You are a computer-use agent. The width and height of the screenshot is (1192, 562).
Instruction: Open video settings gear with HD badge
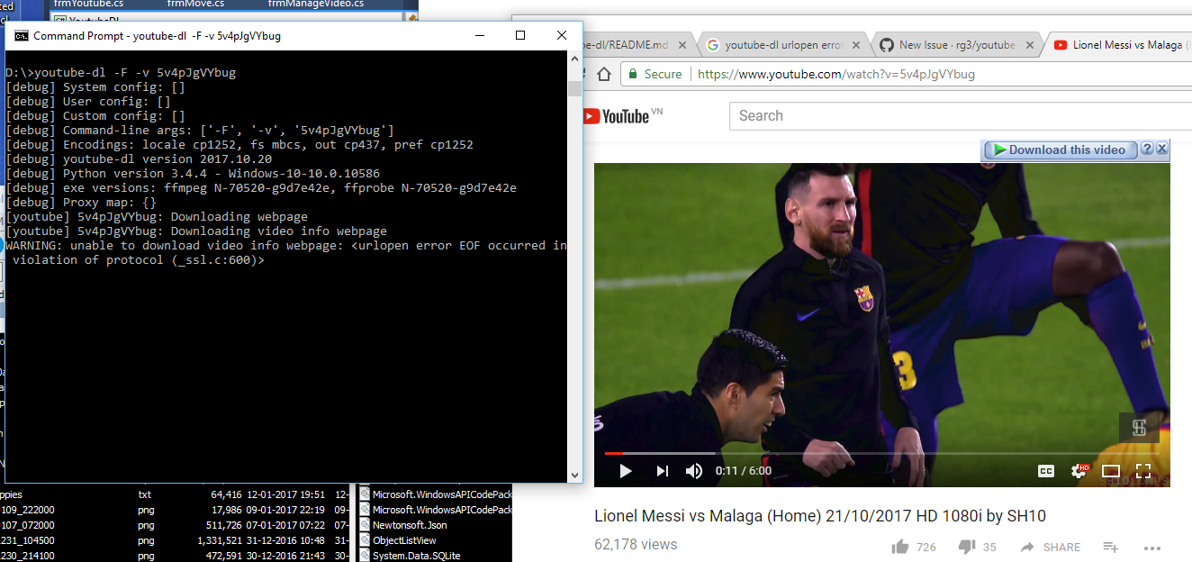(1079, 470)
